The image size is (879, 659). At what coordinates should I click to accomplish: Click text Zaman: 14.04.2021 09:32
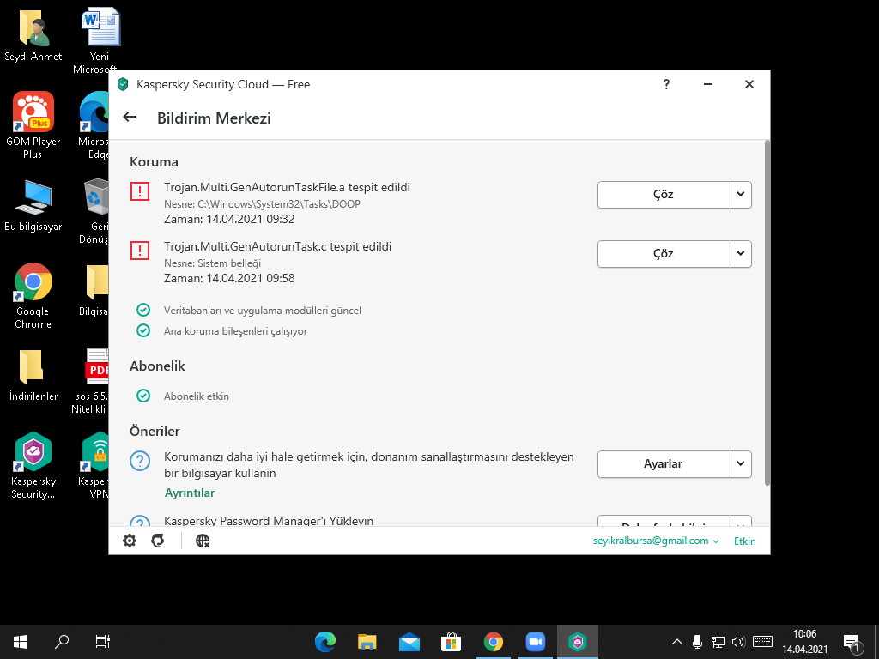click(229, 219)
